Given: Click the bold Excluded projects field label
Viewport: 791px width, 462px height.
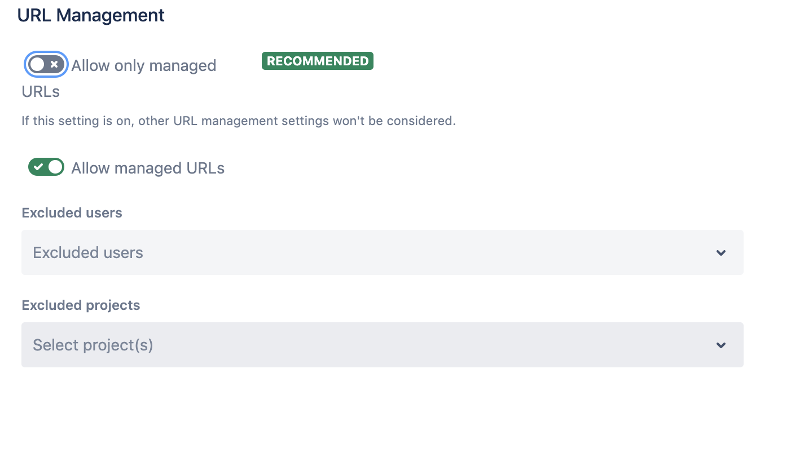Looking at the screenshot, I should click(81, 305).
